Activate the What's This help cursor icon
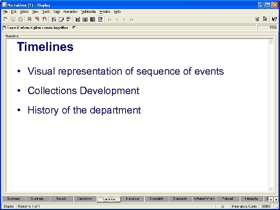The height and width of the screenshot is (210, 280). coord(274,19)
